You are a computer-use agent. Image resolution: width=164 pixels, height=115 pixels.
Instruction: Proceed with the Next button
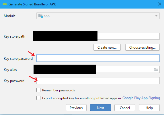100,108
